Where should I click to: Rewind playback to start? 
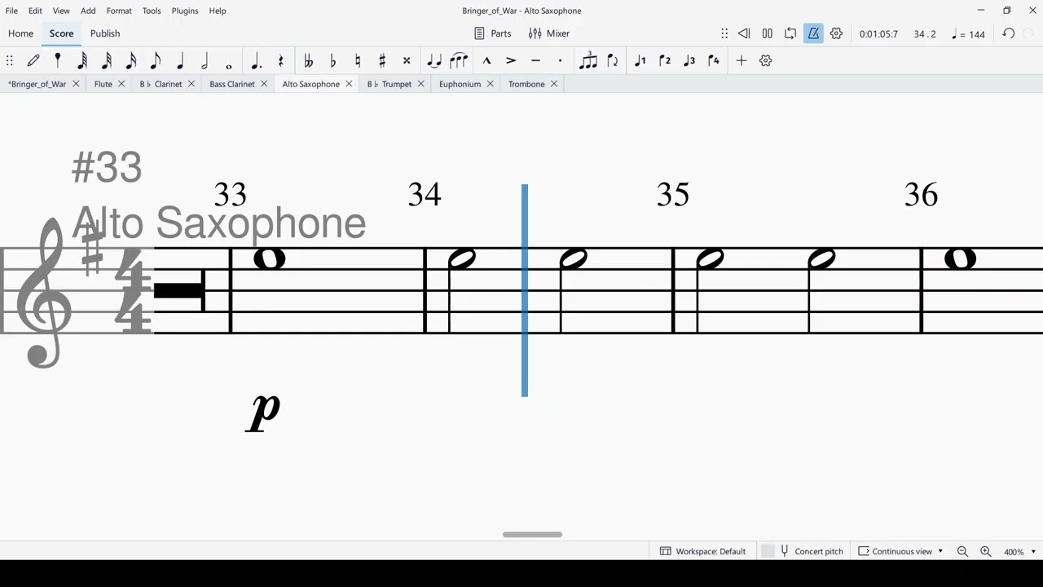tap(744, 33)
